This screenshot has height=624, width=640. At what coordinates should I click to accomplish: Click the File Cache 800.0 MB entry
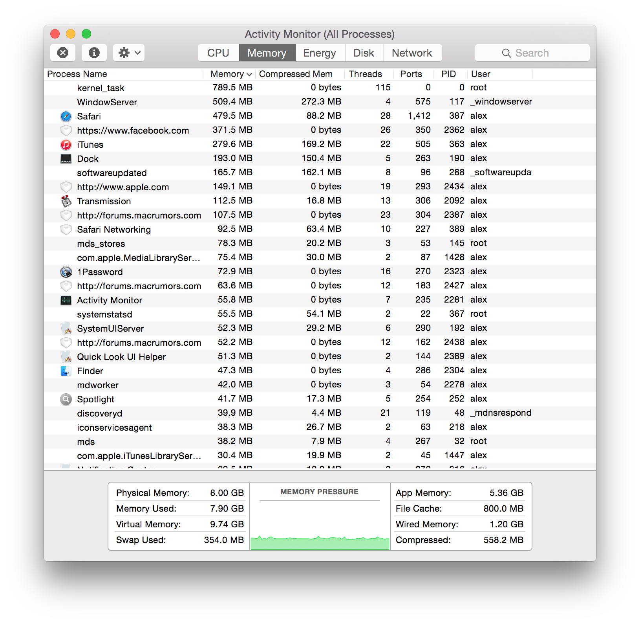(x=459, y=508)
